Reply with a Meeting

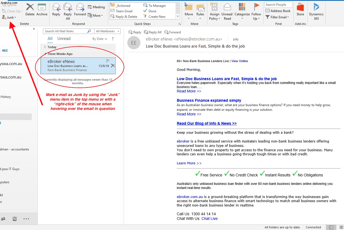click(x=96, y=7)
